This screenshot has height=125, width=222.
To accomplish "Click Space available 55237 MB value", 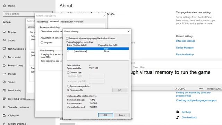I will coord(93,68).
